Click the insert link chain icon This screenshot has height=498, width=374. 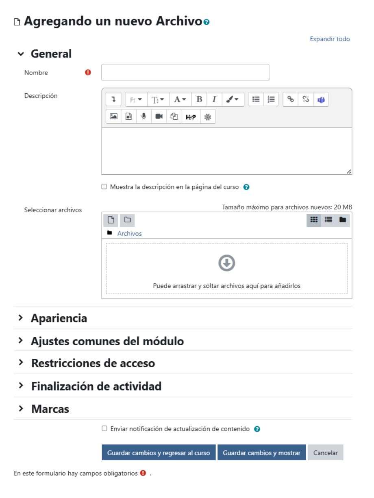point(290,99)
